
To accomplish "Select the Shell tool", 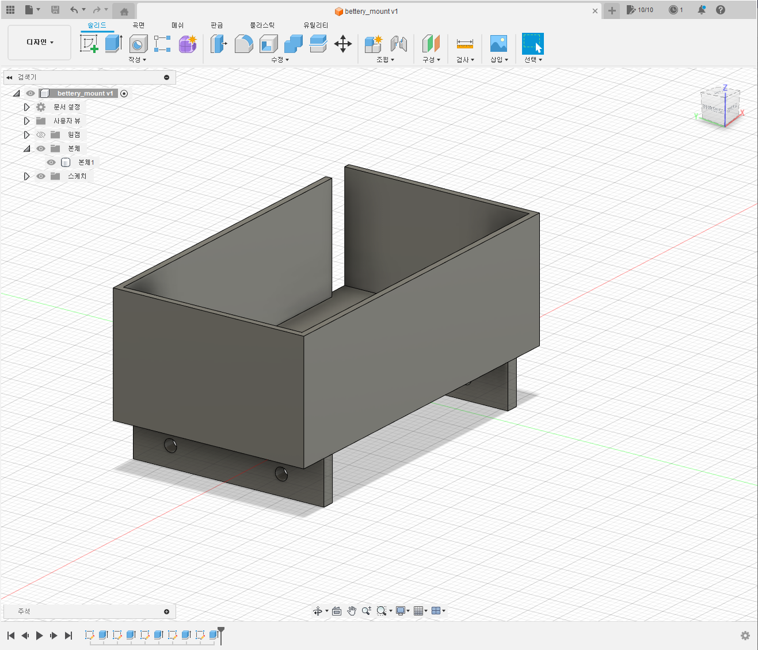I will click(x=269, y=44).
